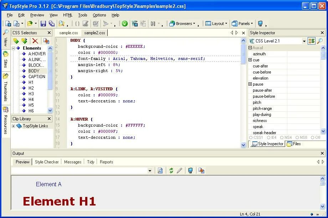The height and width of the screenshot is (218, 328).
Task: Open the HTML menu
Action: coord(68,15)
